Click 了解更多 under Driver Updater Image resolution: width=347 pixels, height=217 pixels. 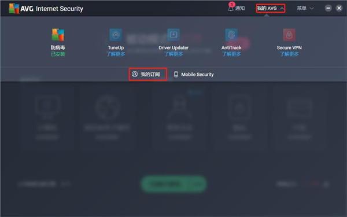tap(173, 54)
